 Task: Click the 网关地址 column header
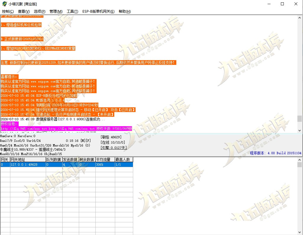coord(28,160)
